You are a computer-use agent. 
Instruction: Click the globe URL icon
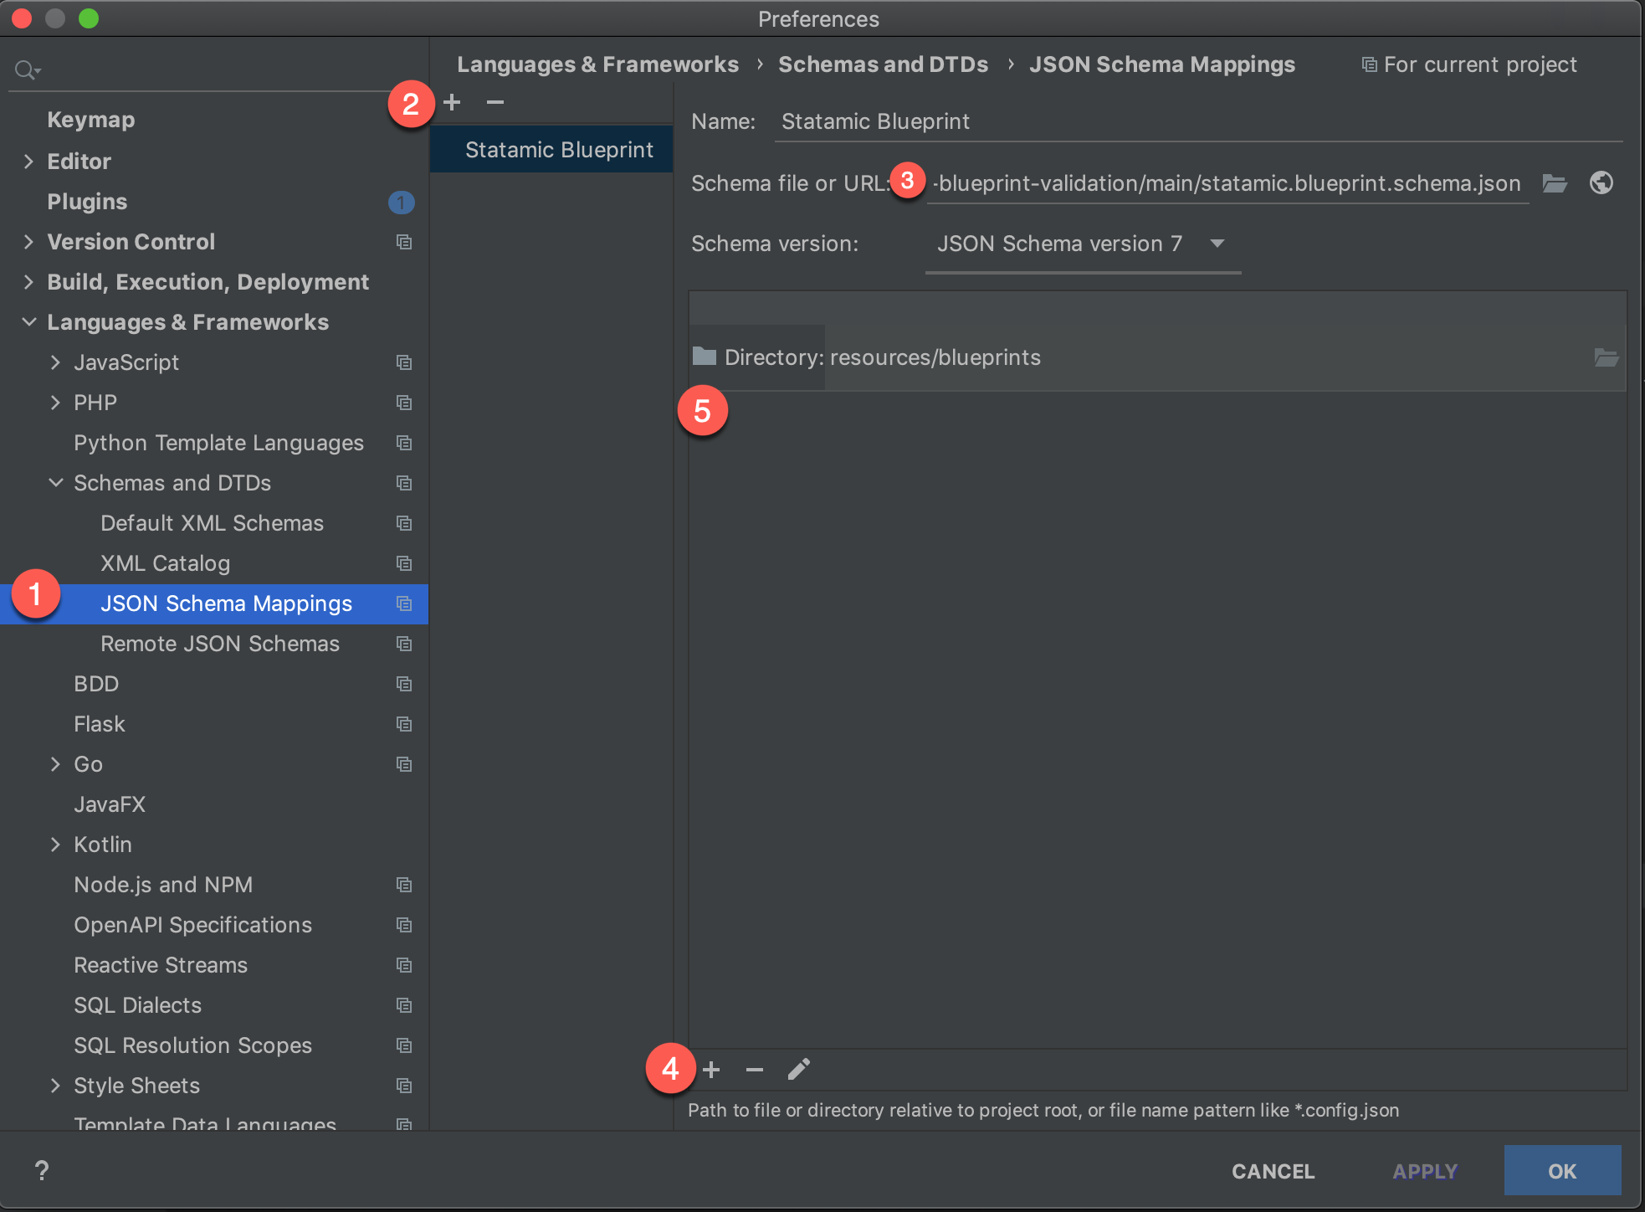coord(1601,183)
